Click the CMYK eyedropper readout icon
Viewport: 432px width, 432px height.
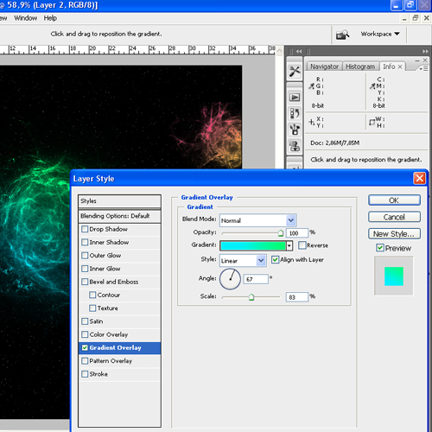tap(372, 86)
